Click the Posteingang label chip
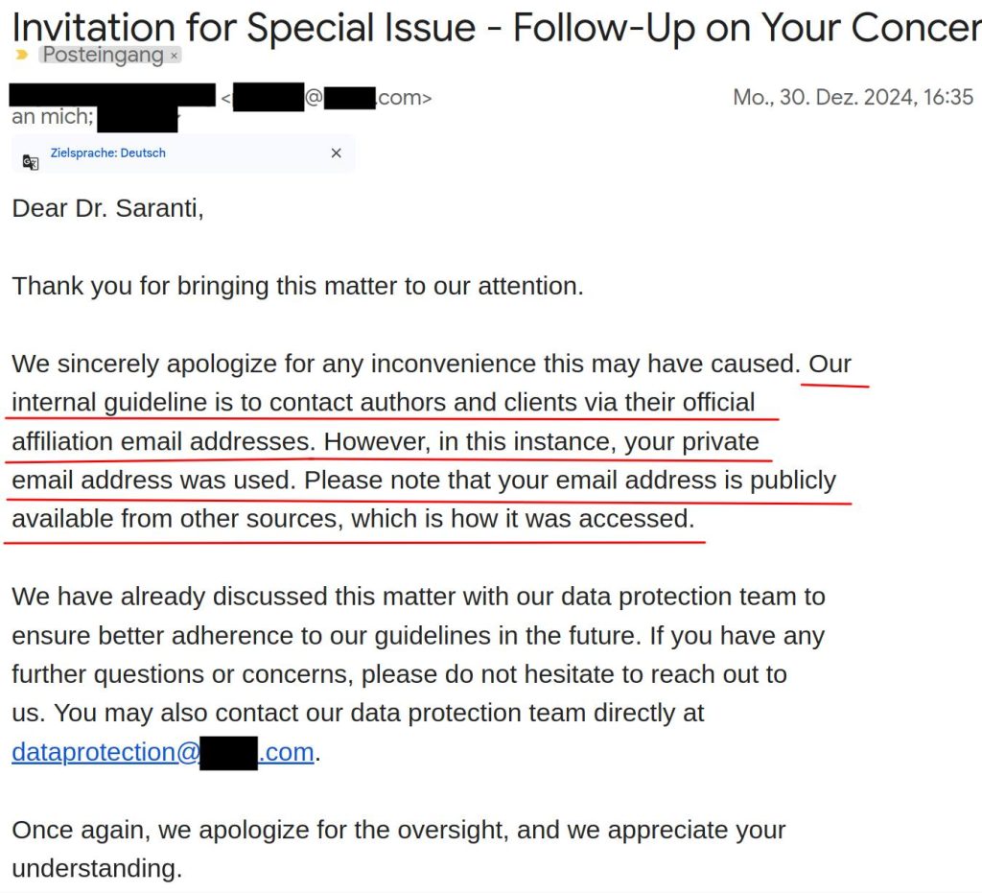Viewport: 982px width, 893px height. click(x=103, y=55)
